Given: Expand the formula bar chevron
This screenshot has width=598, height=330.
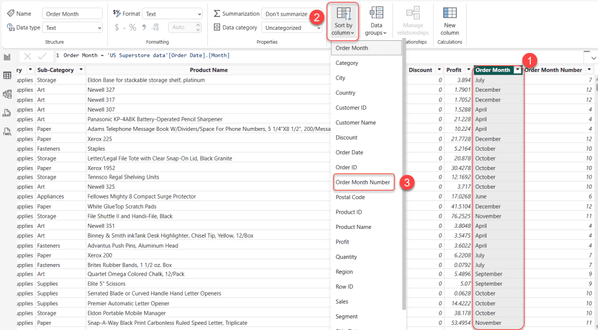Looking at the screenshot, I should (593, 58).
